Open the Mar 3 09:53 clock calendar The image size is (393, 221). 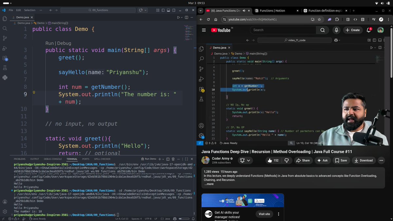click(x=196, y=3)
